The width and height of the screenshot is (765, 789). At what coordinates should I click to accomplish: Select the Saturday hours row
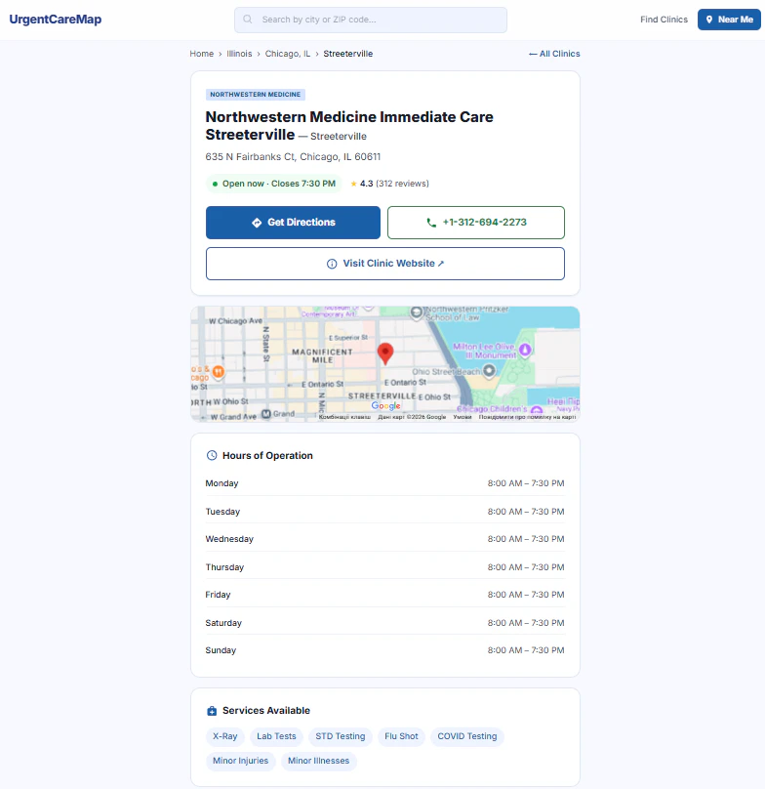[x=384, y=622]
